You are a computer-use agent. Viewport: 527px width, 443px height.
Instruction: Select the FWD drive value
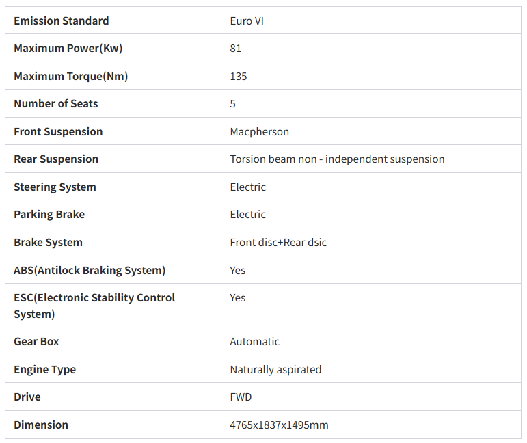241,397
